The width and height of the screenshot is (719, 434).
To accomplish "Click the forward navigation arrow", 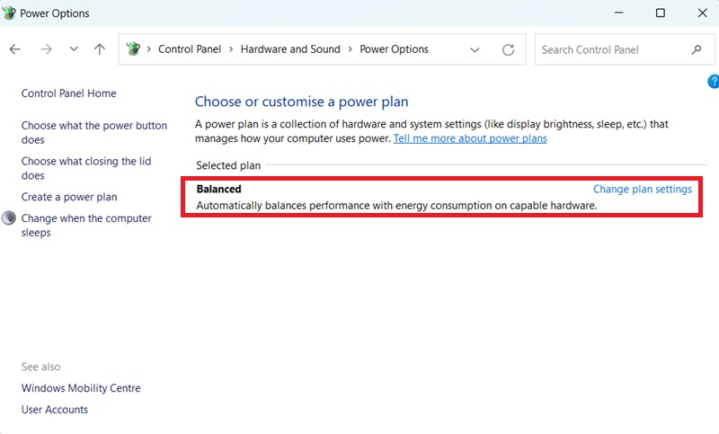I will [x=47, y=49].
